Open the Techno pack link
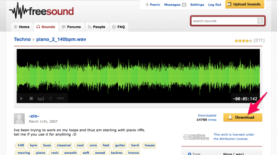Screen dimensions: 277x155 (22, 39)
